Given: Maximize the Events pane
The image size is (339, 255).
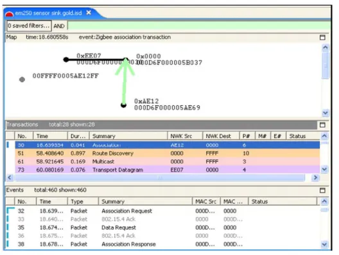Looking at the screenshot, I should pos(322,190).
